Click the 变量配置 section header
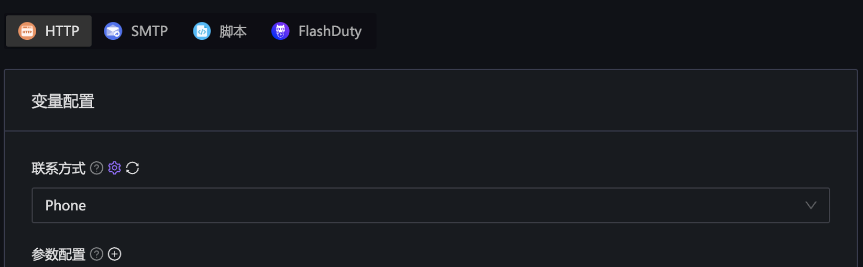 pos(63,101)
